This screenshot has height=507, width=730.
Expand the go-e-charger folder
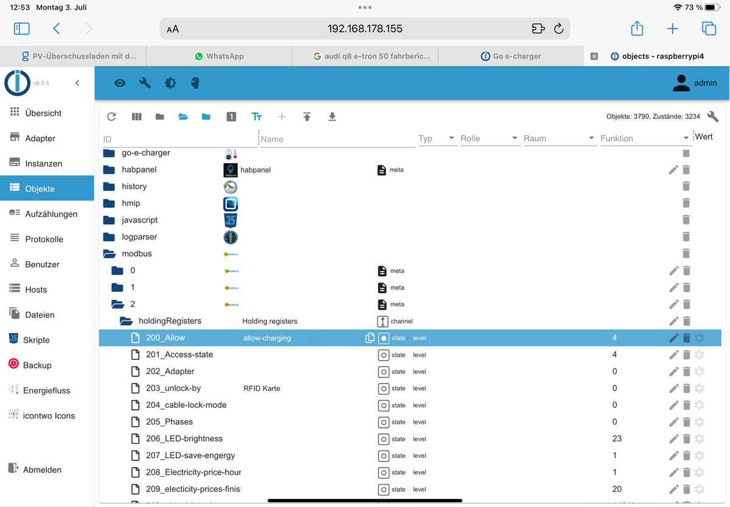[x=109, y=153]
